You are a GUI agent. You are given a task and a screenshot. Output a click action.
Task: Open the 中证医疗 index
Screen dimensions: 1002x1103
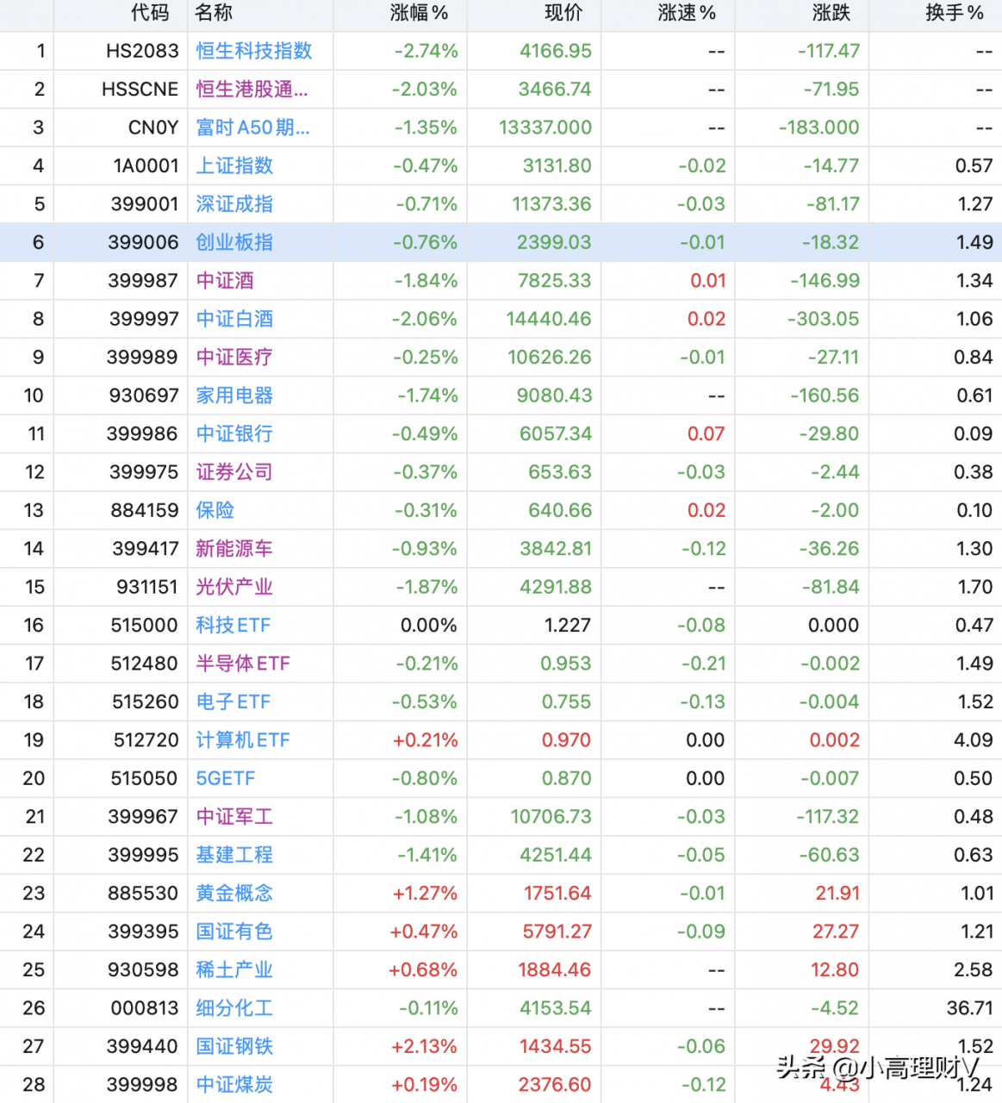tap(233, 357)
